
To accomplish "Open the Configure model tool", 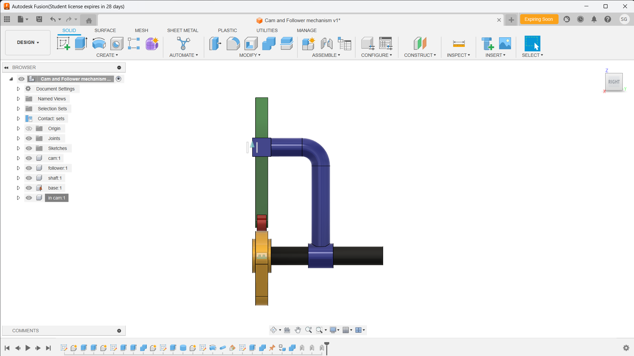I will click(368, 44).
